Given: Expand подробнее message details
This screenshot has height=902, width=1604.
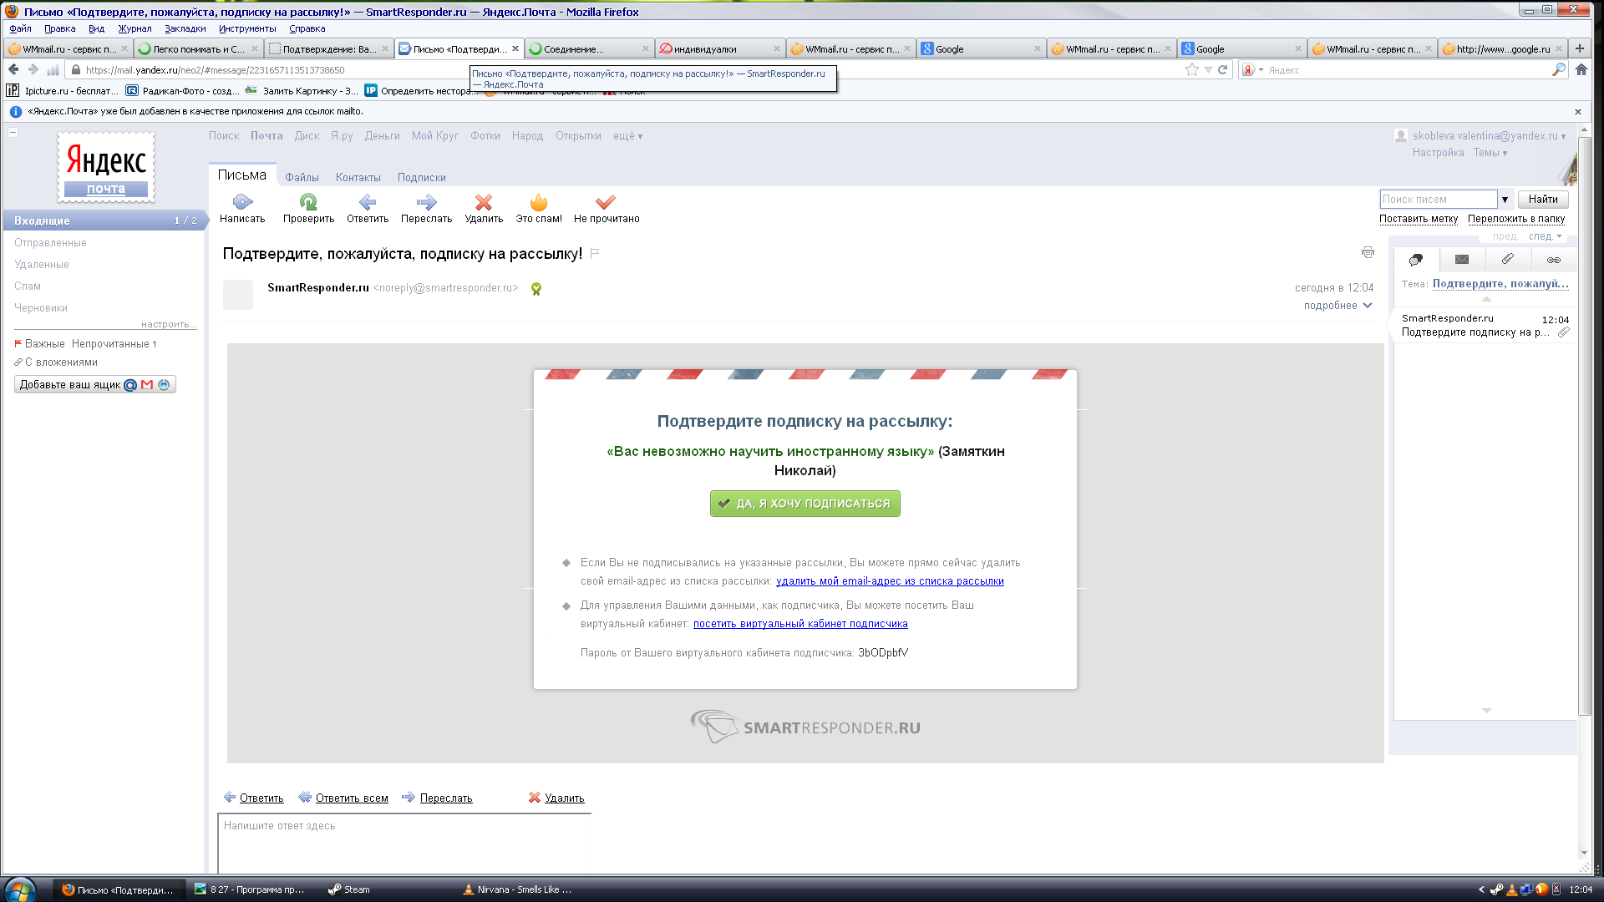Looking at the screenshot, I should (x=1338, y=306).
